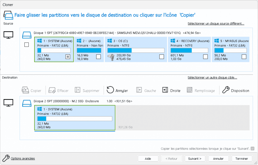258x165 pixels.
Task: Click the Aide button
Action: pos(148,159)
